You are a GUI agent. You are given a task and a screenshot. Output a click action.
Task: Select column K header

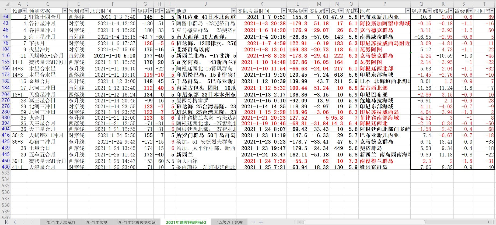(261, 4)
